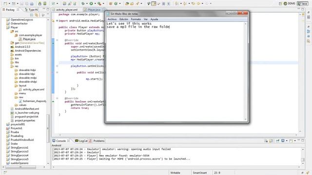Collapse All in Package Explorer toolbar
This screenshot has width=312, height=175.
(x=32, y=15)
